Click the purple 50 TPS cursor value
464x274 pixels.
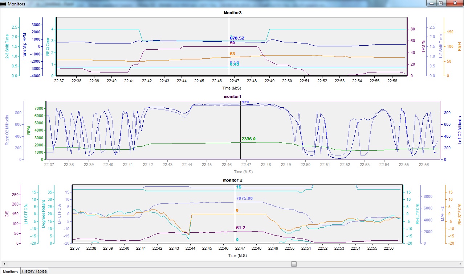coord(232,43)
